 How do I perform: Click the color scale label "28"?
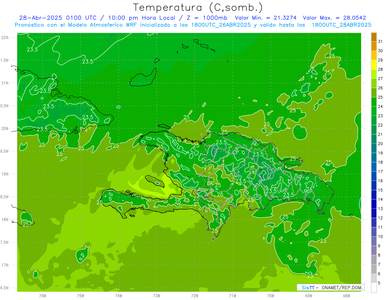[380, 69]
